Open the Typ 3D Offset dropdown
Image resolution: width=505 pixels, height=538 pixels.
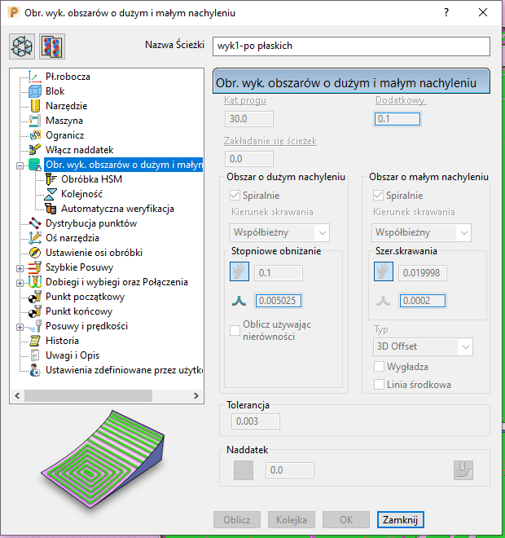tap(423, 346)
